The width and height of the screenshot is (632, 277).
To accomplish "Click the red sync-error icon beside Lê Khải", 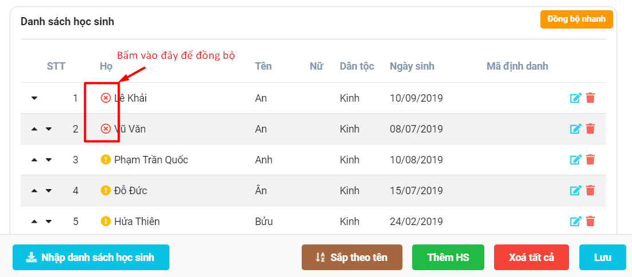I will 105,98.
